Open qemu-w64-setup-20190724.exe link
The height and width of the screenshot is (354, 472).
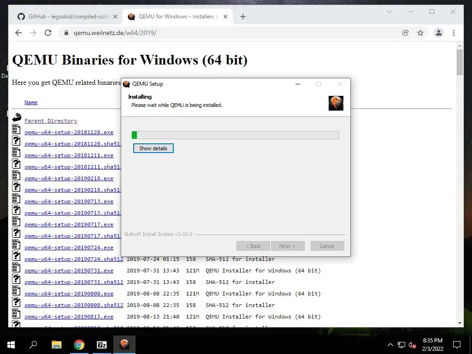pyautogui.click(x=69, y=248)
